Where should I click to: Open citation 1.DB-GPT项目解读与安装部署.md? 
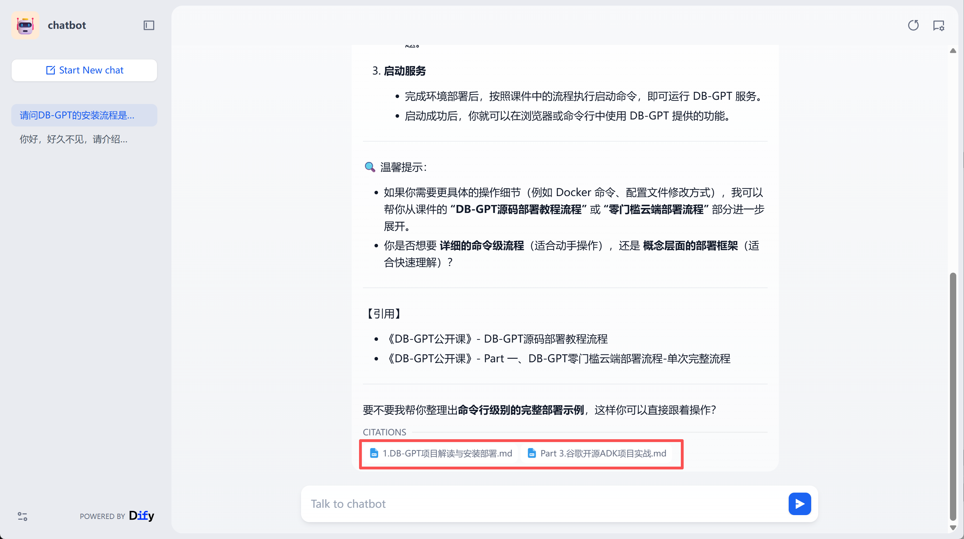(x=441, y=453)
